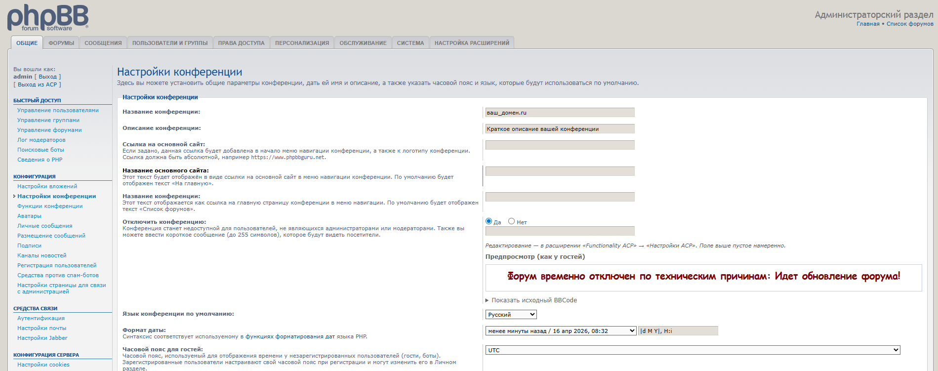Open 'Управление пользователями' quick link

[x=58, y=110]
